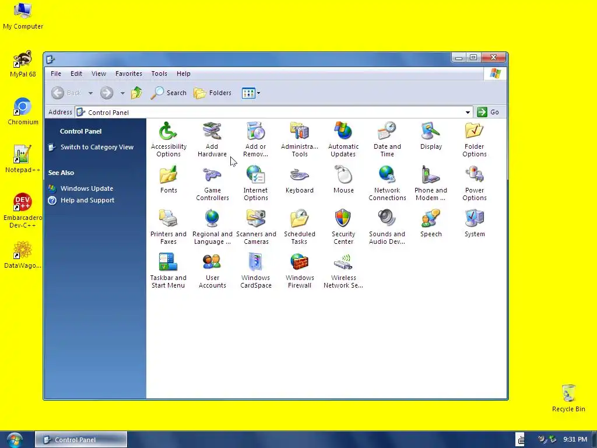This screenshot has height=448, width=597.
Task: Expand the Back history dropdown arrow
Action: 90,93
